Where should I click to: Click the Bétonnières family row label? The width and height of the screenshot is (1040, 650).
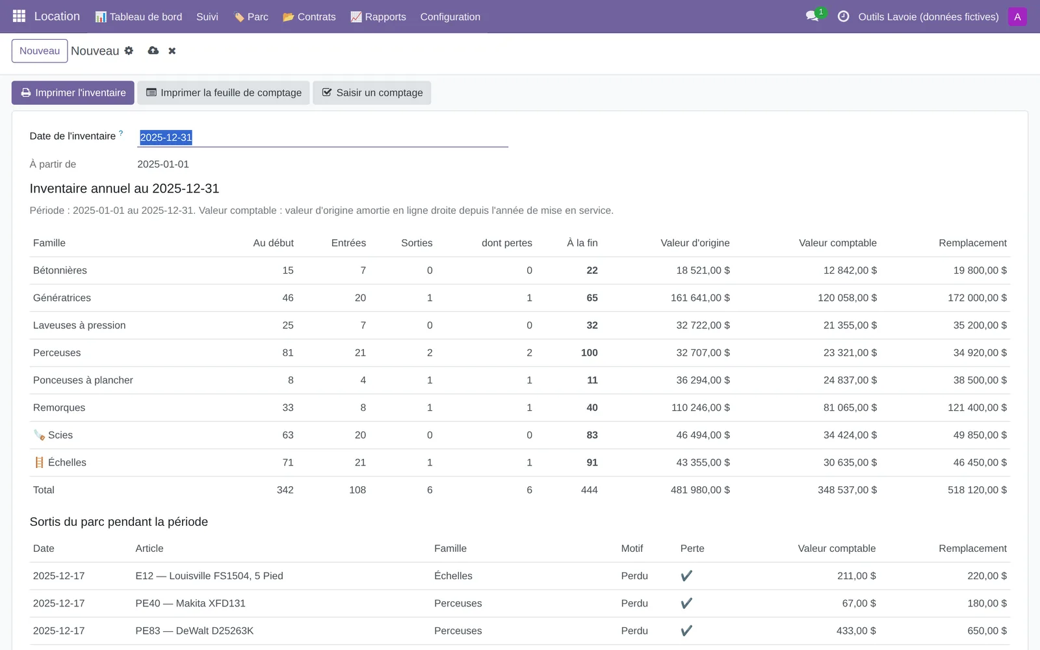(x=60, y=270)
